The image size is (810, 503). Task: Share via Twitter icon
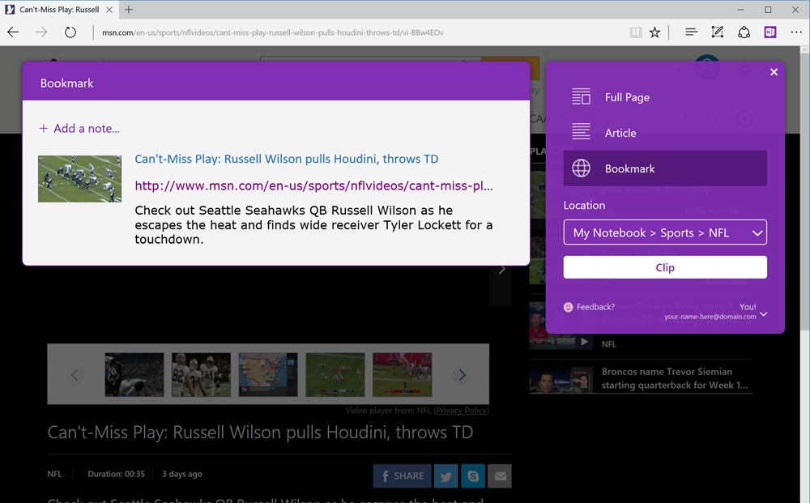[x=446, y=475]
